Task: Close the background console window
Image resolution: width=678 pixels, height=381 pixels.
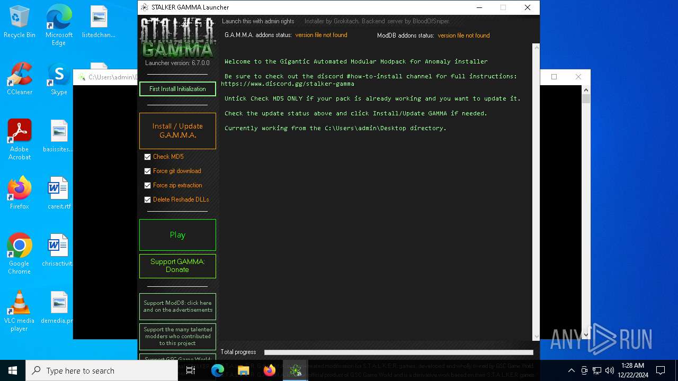Action: pos(578,77)
